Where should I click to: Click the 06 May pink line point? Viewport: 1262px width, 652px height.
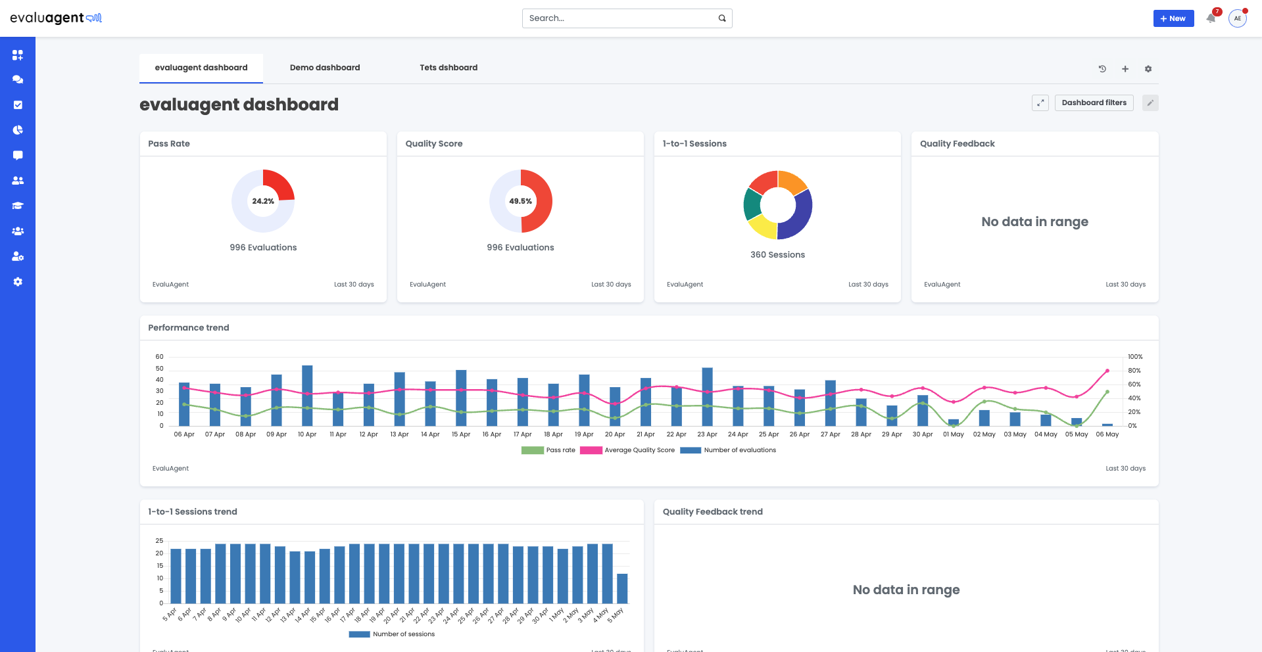(x=1107, y=371)
